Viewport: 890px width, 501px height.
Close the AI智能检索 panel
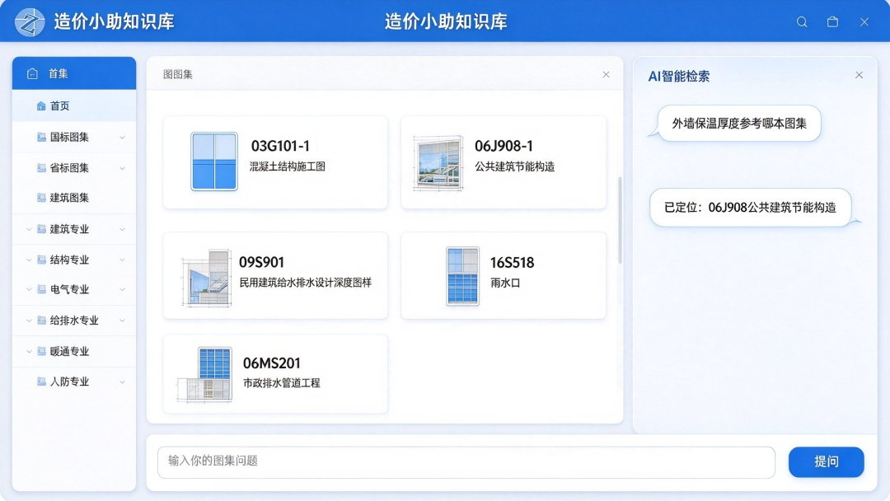[x=859, y=75]
